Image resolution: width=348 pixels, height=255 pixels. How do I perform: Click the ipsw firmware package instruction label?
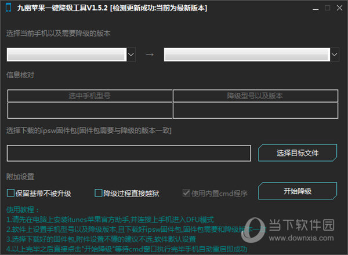point(89,130)
